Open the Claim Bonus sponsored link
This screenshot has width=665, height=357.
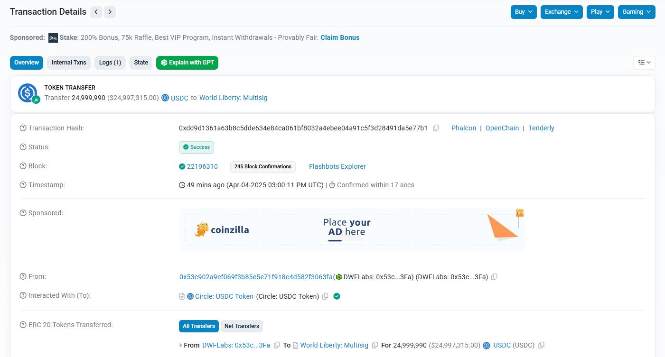(x=340, y=37)
